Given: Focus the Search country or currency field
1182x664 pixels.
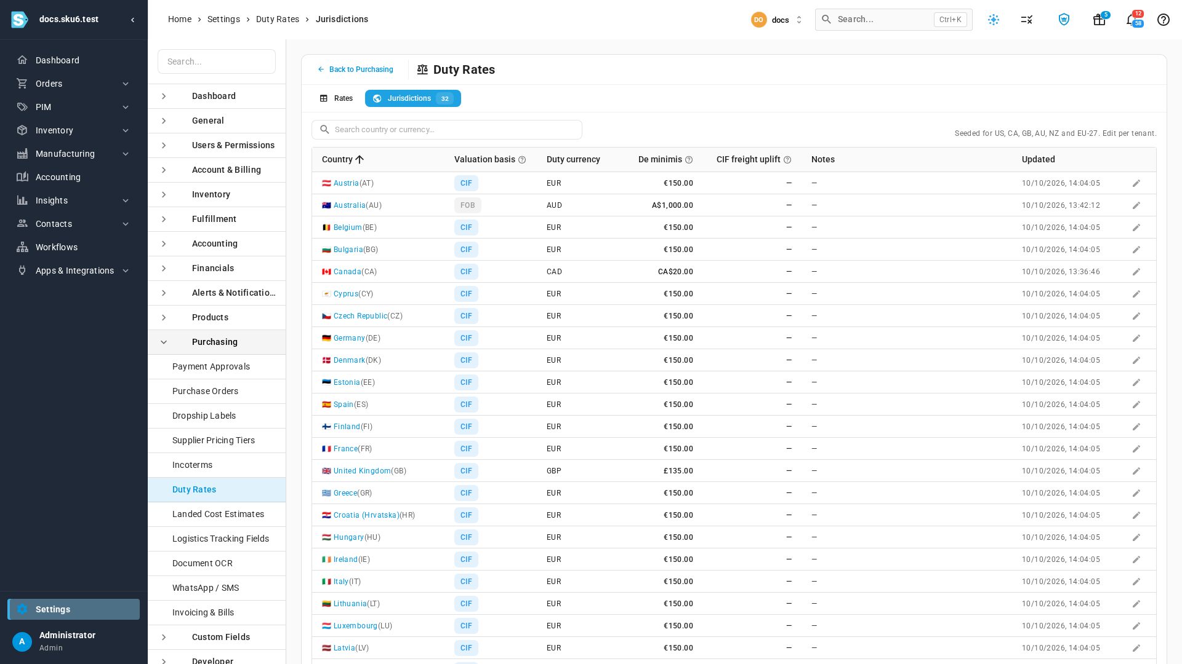Looking at the screenshot, I should pos(447,130).
